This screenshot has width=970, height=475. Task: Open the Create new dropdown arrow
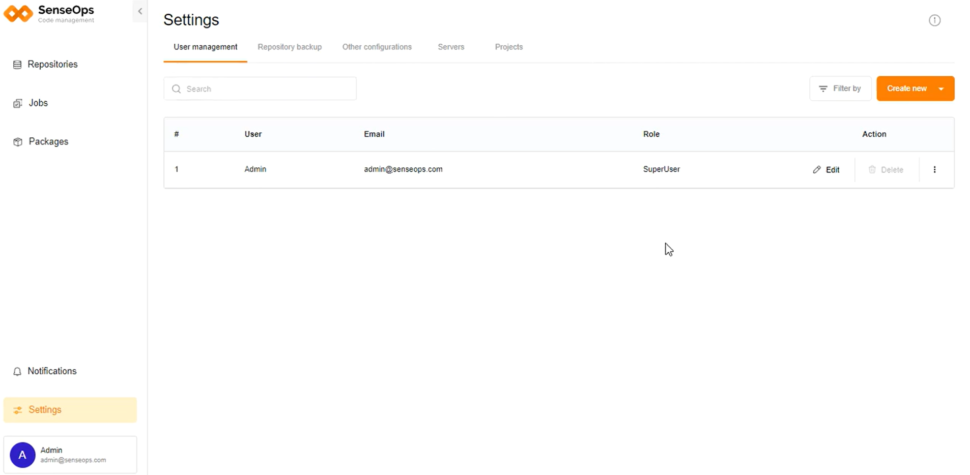coord(941,88)
